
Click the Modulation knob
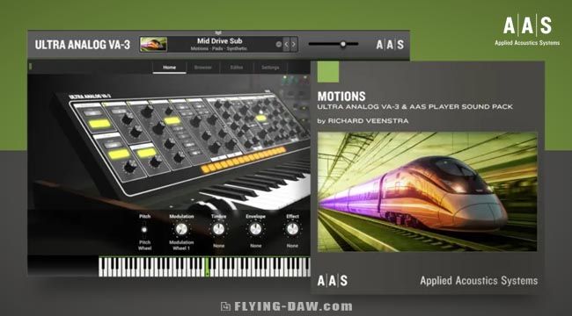pyautogui.click(x=181, y=229)
